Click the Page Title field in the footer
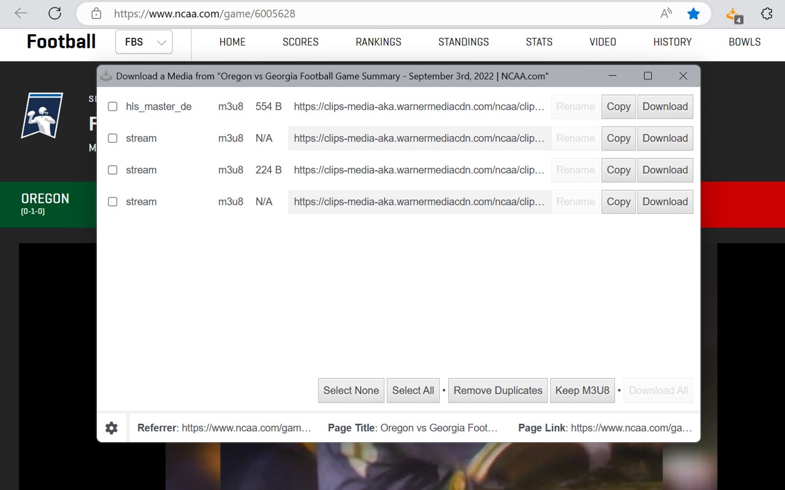 (413, 428)
